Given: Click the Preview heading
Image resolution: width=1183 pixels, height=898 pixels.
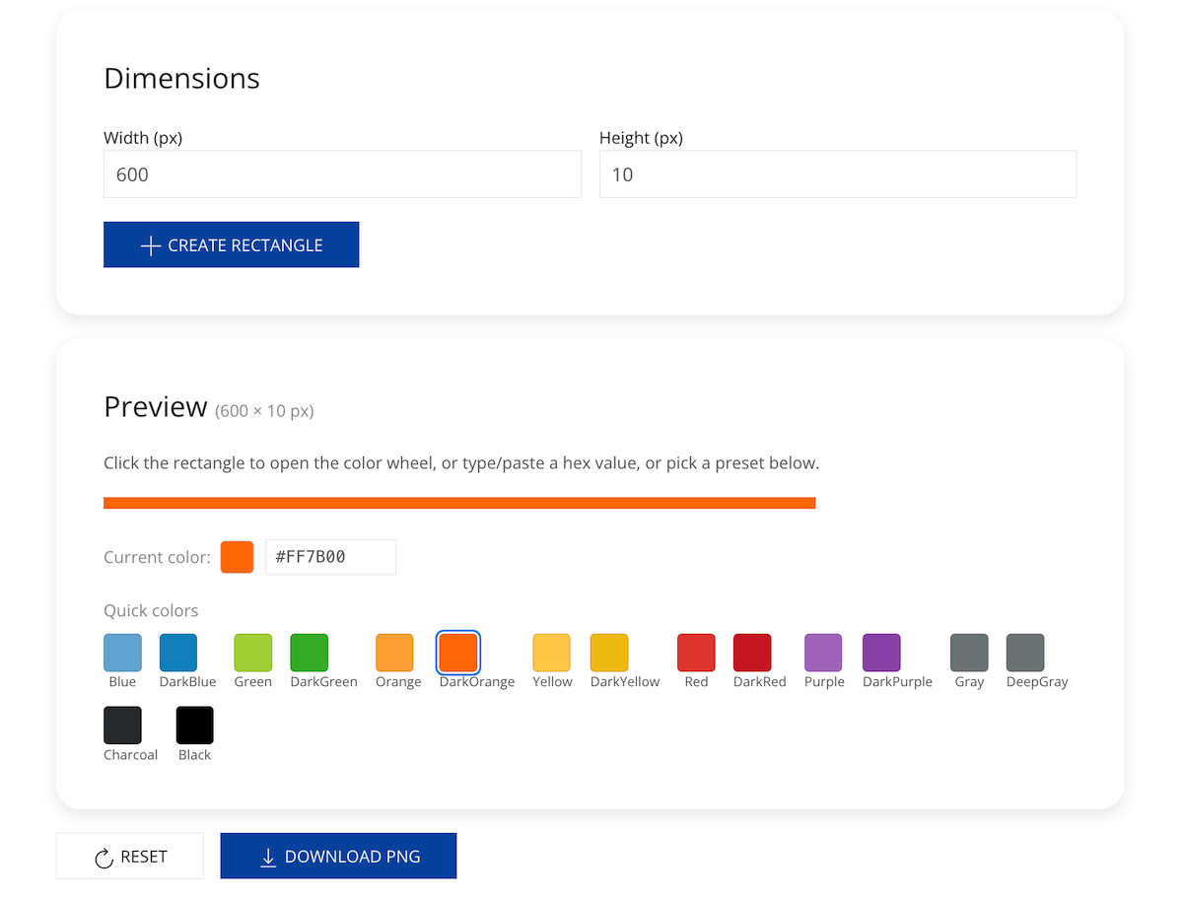Looking at the screenshot, I should tap(156, 407).
